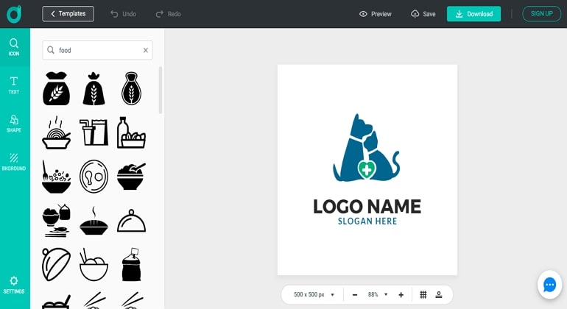Open the Bkground panel in sidebar
The height and width of the screenshot is (309, 567).
(x=14, y=163)
